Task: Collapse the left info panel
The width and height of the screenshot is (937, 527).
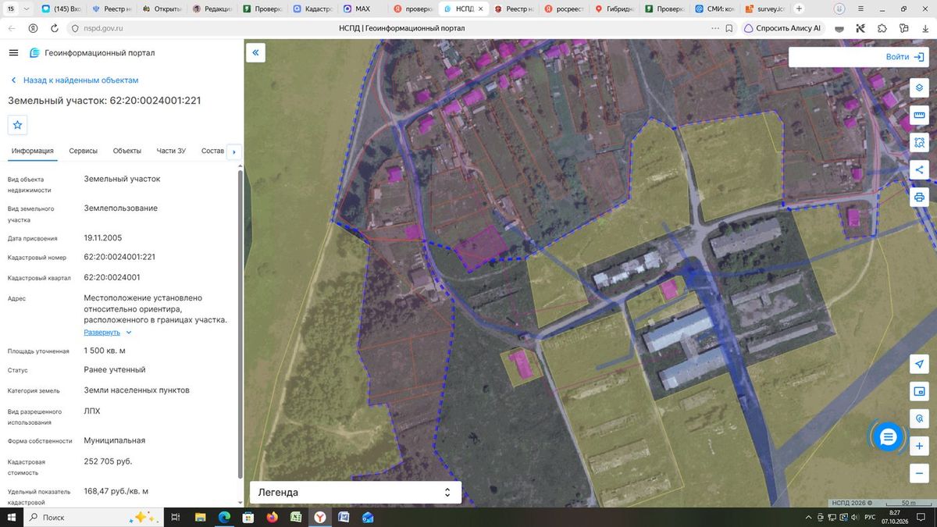Action: click(x=255, y=53)
